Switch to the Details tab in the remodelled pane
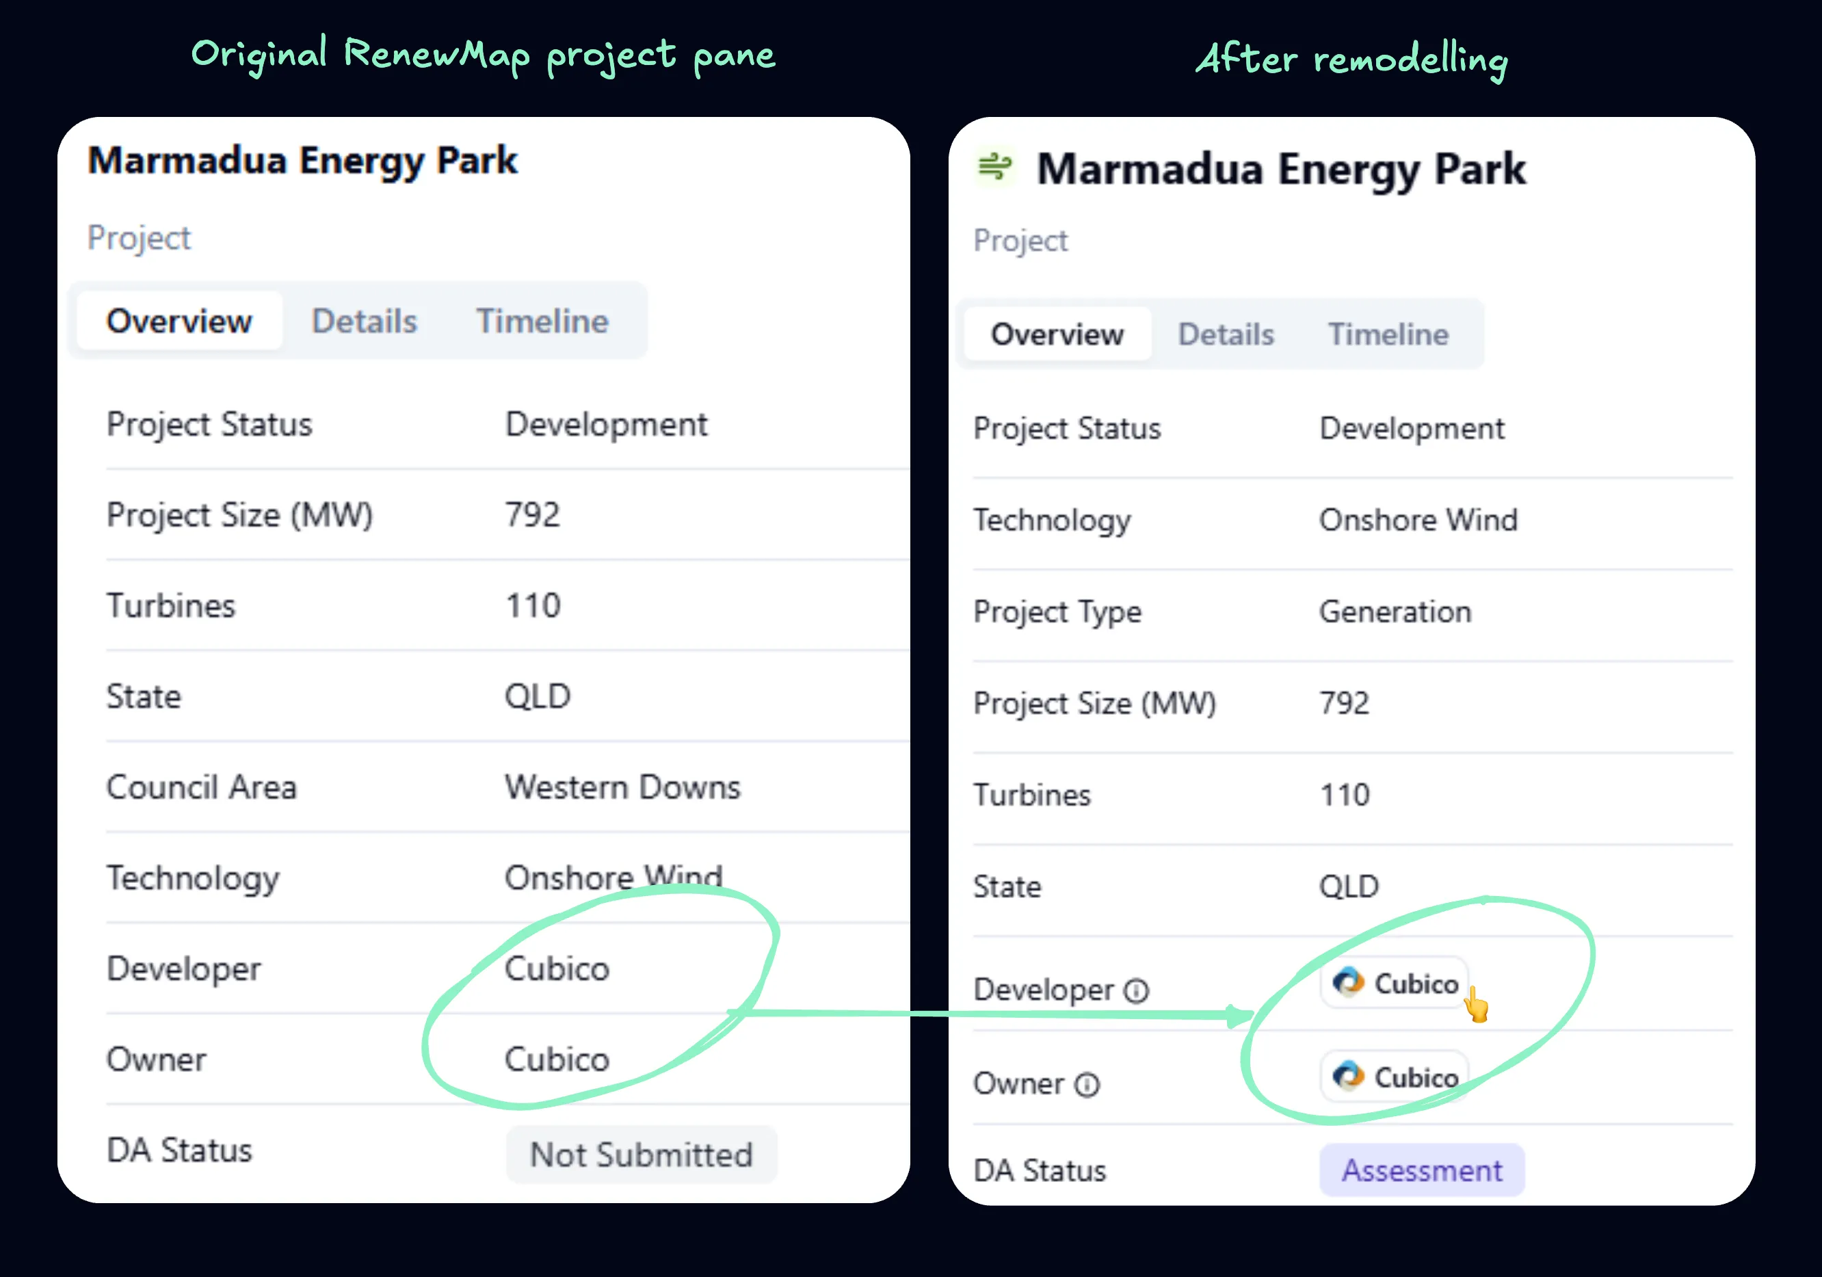 (x=1226, y=334)
